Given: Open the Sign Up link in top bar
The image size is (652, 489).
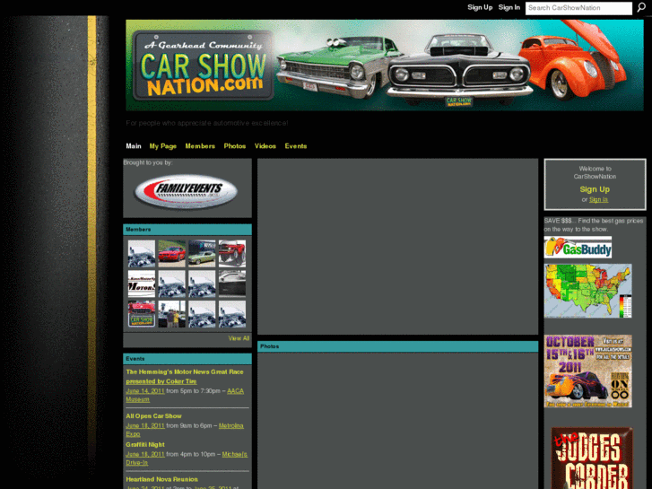Looking at the screenshot, I should (x=480, y=7).
